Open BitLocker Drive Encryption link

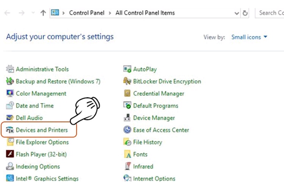[x=167, y=81]
